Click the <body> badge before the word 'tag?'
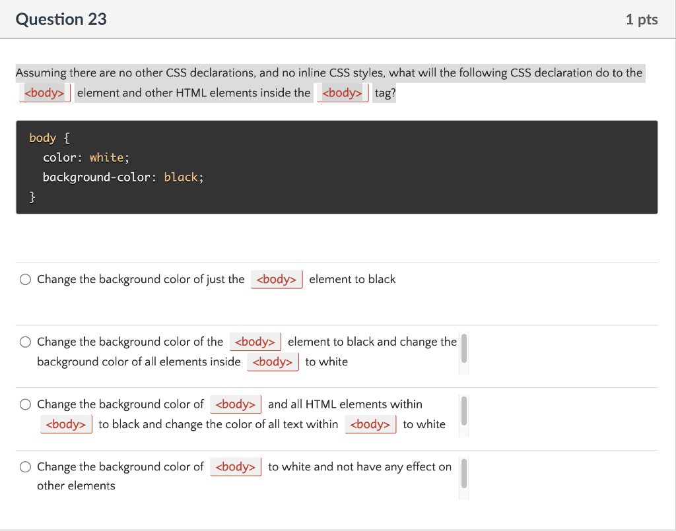The image size is (676, 531). (x=342, y=92)
